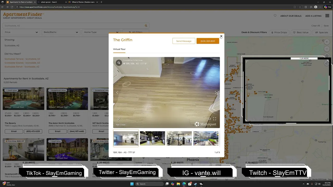
Task: Zoom out on the map
Action: (327, 49)
